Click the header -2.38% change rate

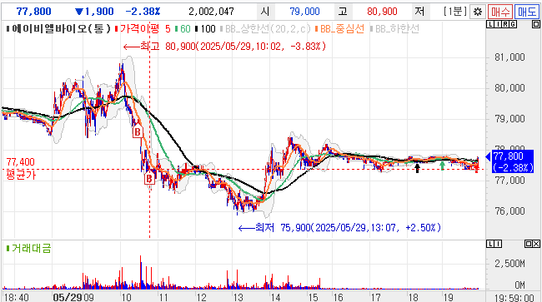coord(143,12)
